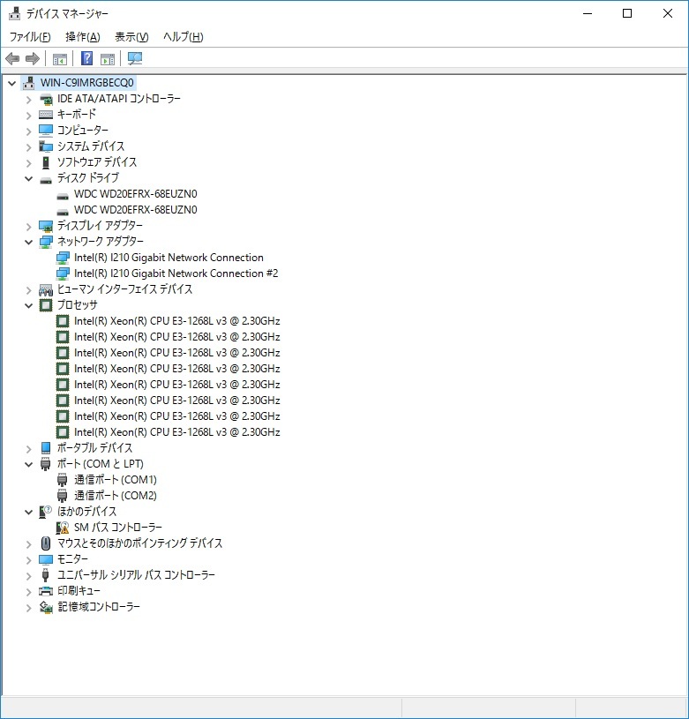Image resolution: width=689 pixels, height=719 pixels.
Task: Expand the 記憶域コントローラー node
Action: click(28, 608)
